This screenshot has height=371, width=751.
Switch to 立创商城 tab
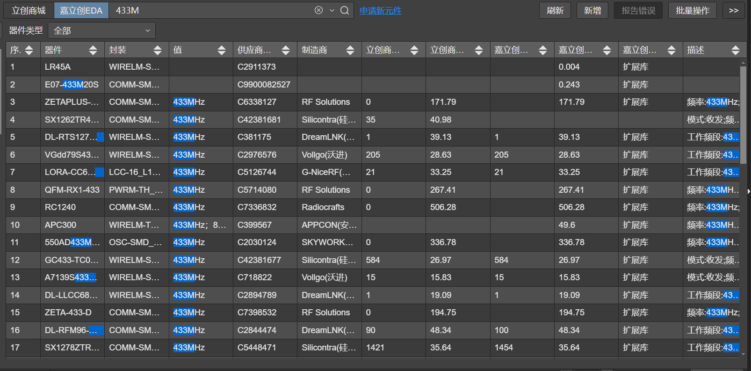(x=29, y=10)
